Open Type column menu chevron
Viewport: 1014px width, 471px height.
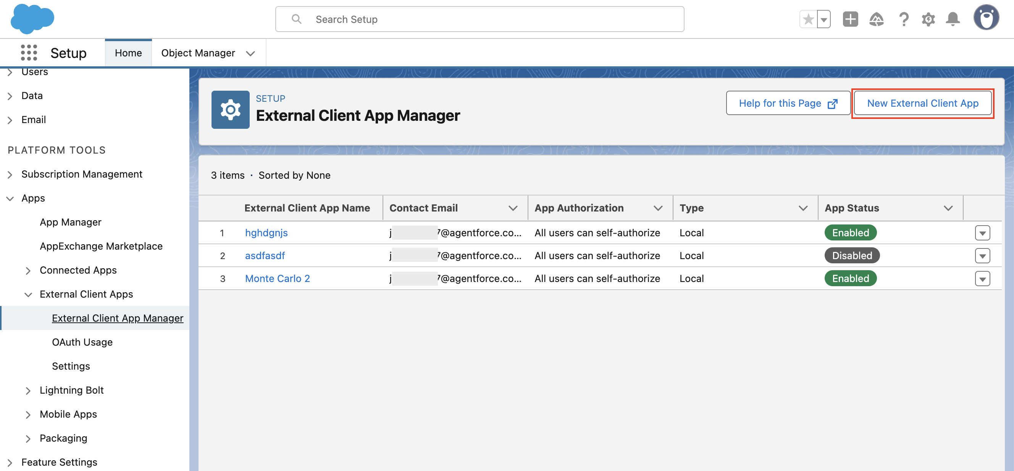803,208
